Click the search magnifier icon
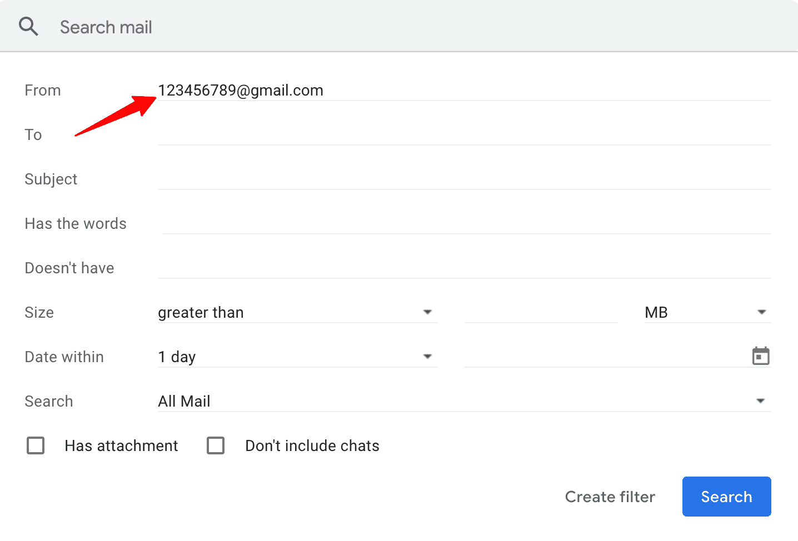This screenshot has height=541, width=798. coord(28,26)
